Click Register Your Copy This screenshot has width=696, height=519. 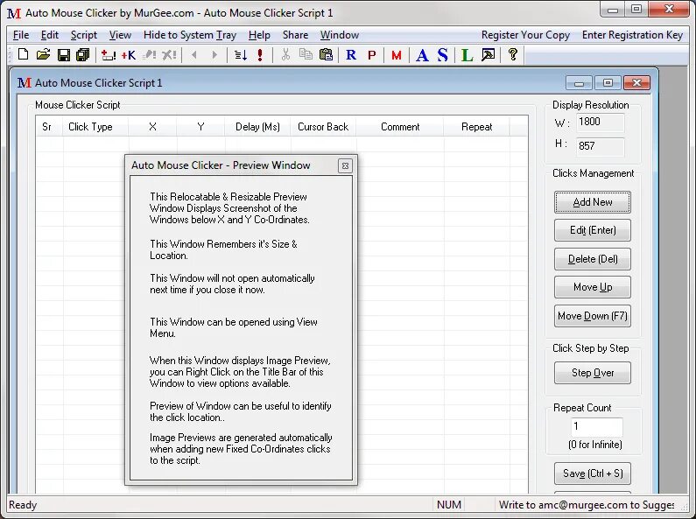(525, 35)
